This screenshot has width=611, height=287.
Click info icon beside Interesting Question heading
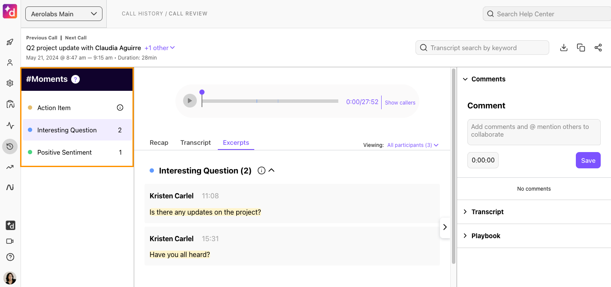tap(261, 170)
